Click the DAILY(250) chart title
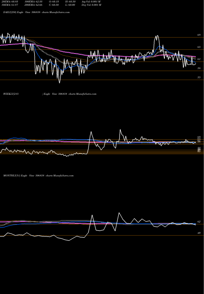This screenshot has width=204, height=294. coord(36,12)
